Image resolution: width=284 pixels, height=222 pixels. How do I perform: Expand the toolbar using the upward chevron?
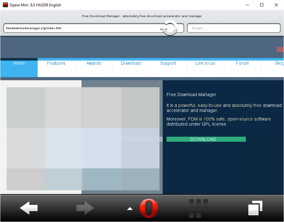[x=130, y=208]
